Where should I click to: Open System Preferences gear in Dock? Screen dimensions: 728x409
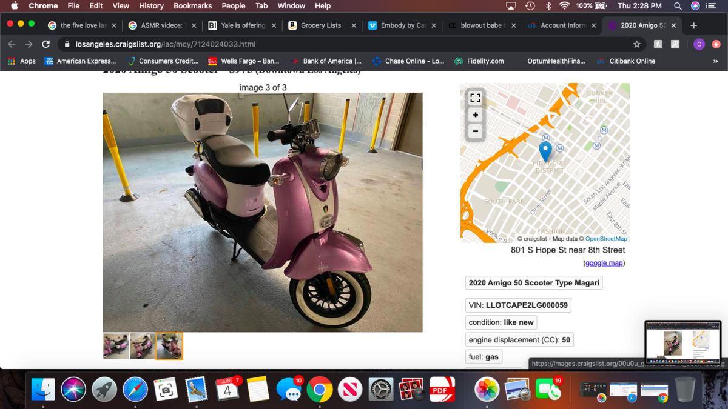click(x=381, y=390)
